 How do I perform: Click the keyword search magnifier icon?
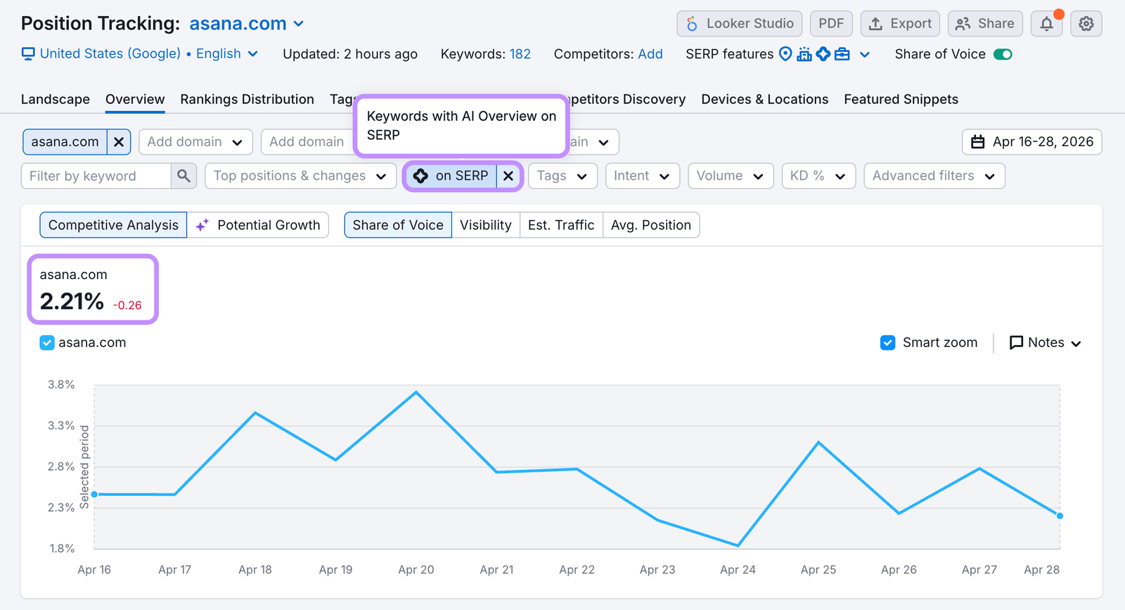[184, 176]
